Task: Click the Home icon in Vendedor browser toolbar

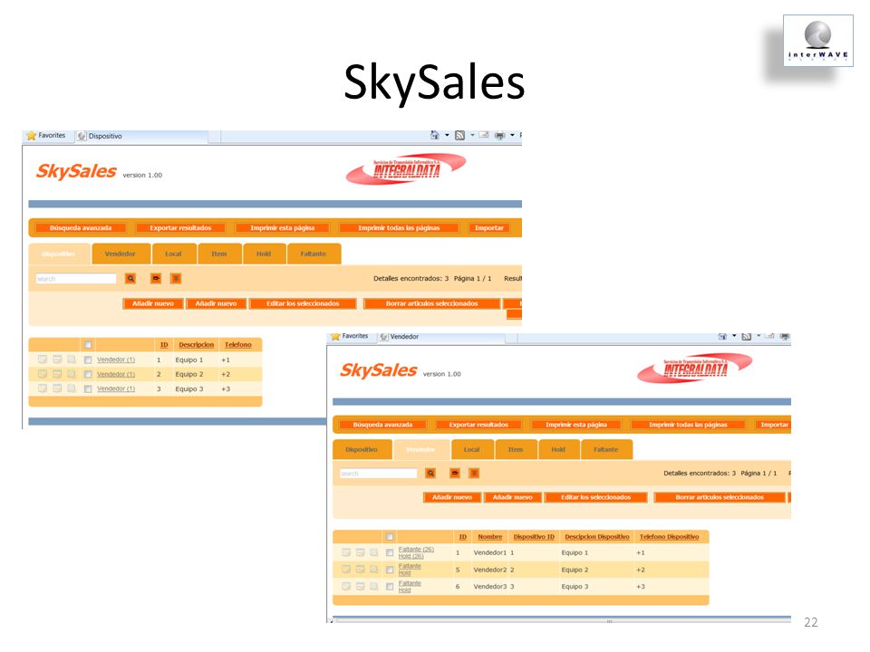Action: [722, 336]
